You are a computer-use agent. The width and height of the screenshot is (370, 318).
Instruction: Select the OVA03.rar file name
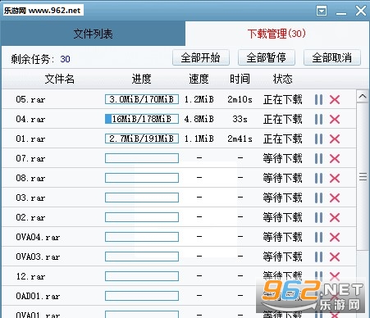tap(38, 257)
